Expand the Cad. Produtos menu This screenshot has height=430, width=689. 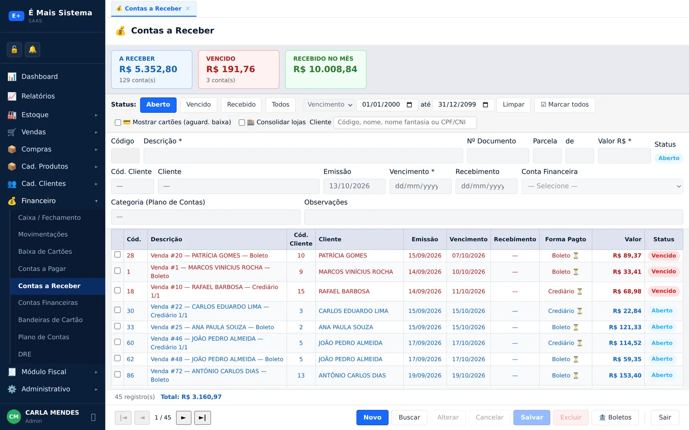click(96, 167)
